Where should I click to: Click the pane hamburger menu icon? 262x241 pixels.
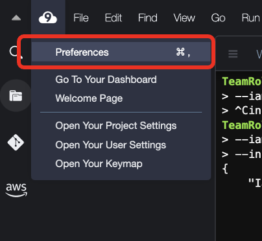click(233, 54)
